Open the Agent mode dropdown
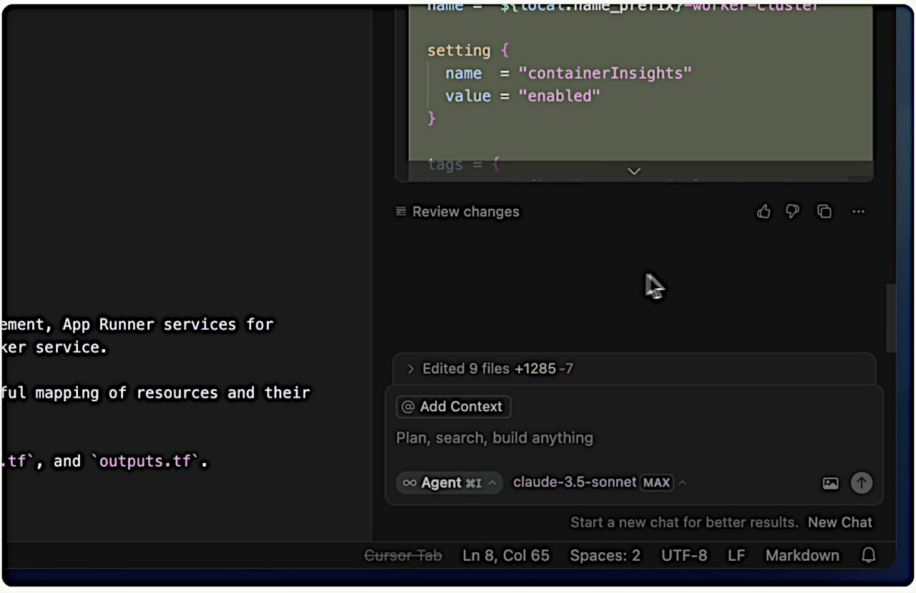Viewport: 916px width, 593px height. (x=449, y=483)
